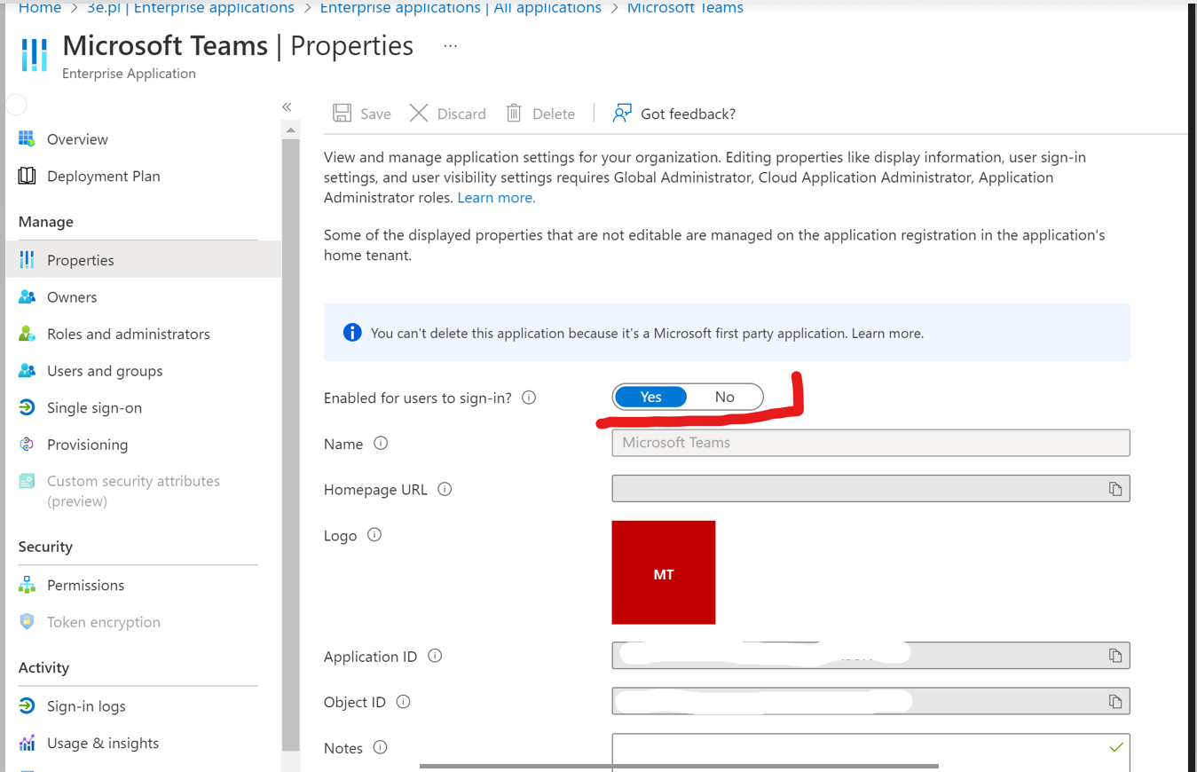This screenshot has width=1197, height=772.
Task: Click the info tooltip beside Object ID
Action: click(403, 701)
